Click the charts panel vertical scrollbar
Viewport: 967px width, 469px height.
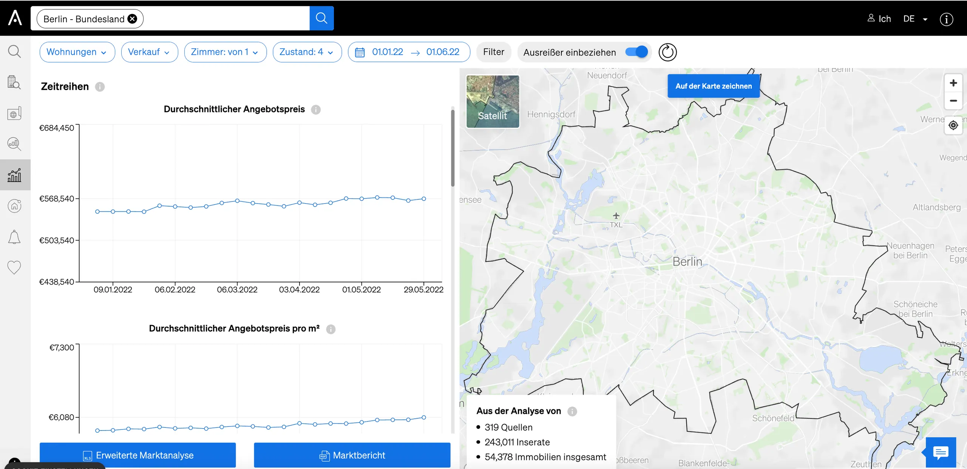click(x=453, y=148)
